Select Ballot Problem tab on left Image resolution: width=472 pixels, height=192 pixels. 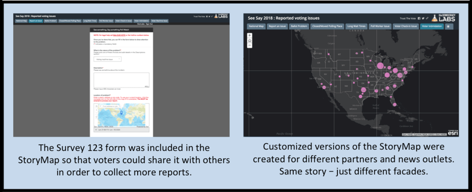50,21
